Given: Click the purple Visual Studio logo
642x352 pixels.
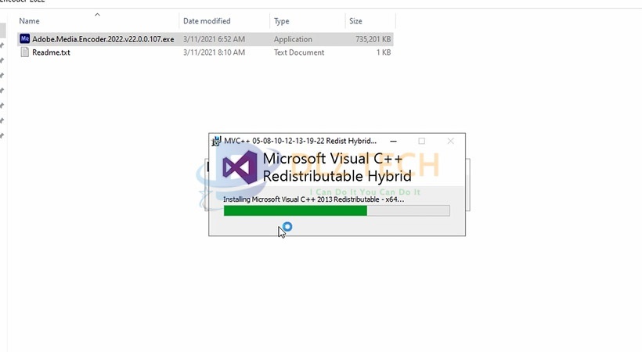Looking at the screenshot, I should pos(240,167).
